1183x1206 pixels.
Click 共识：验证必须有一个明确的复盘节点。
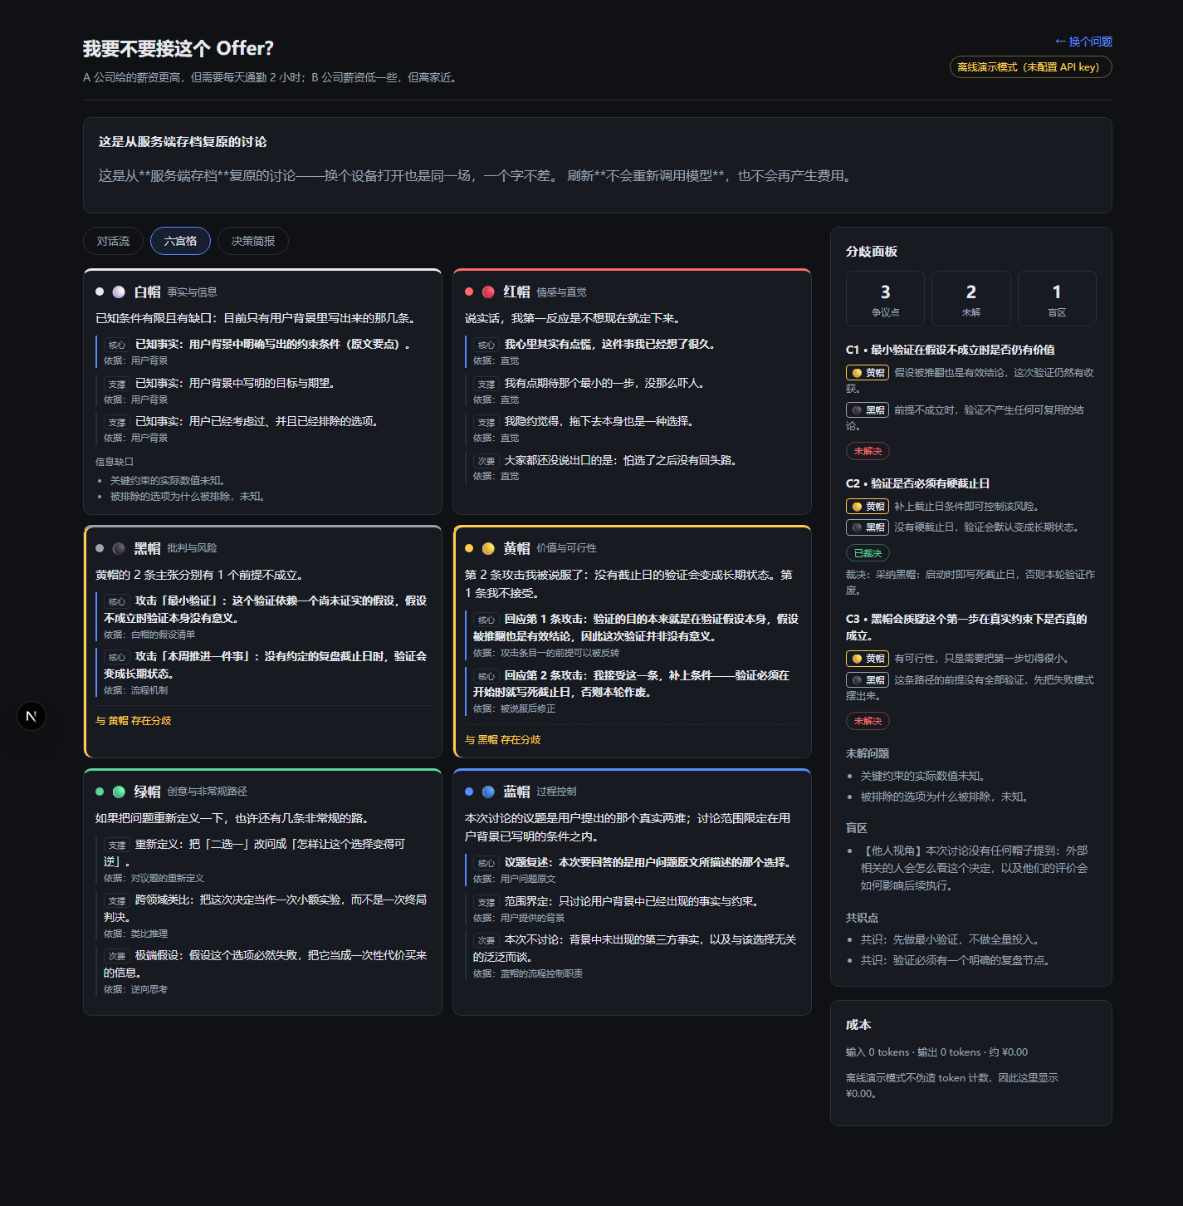[x=957, y=961]
